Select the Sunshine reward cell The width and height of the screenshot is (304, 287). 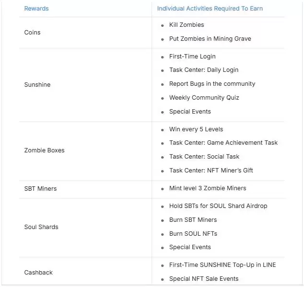[37, 85]
